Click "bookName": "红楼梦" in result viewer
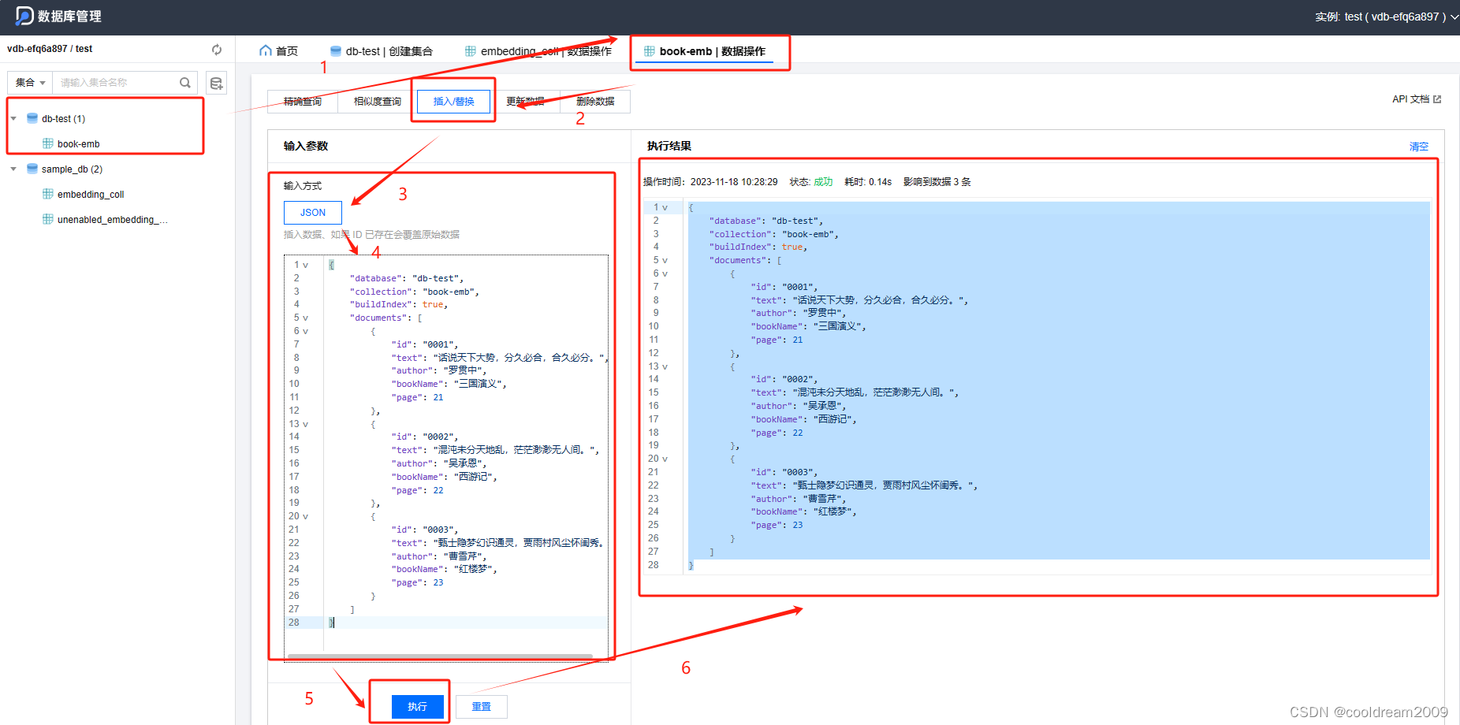 pos(803,511)
